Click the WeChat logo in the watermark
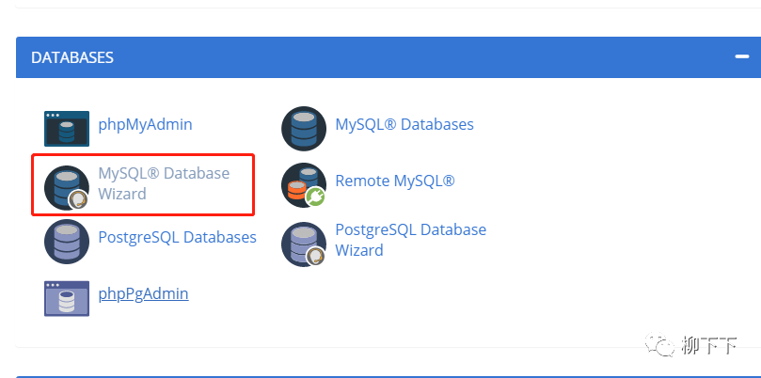Screen dimensions: 761x378 click(x=662, y=348)
